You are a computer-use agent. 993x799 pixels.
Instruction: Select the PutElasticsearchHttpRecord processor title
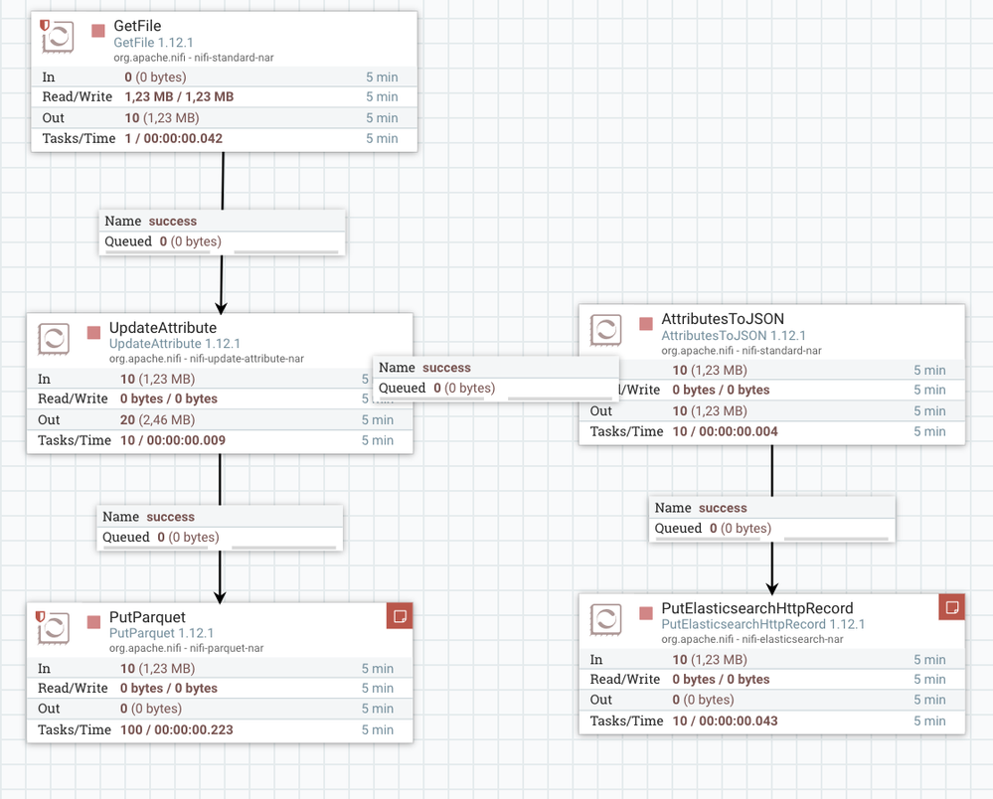(757, 608)
